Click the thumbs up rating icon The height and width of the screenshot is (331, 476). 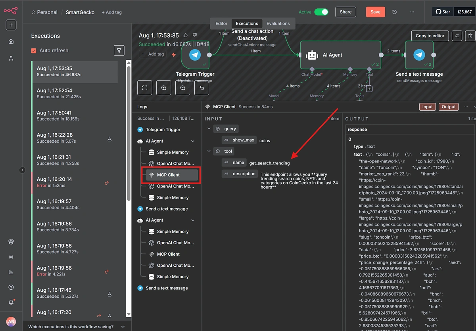coord(185,35)
